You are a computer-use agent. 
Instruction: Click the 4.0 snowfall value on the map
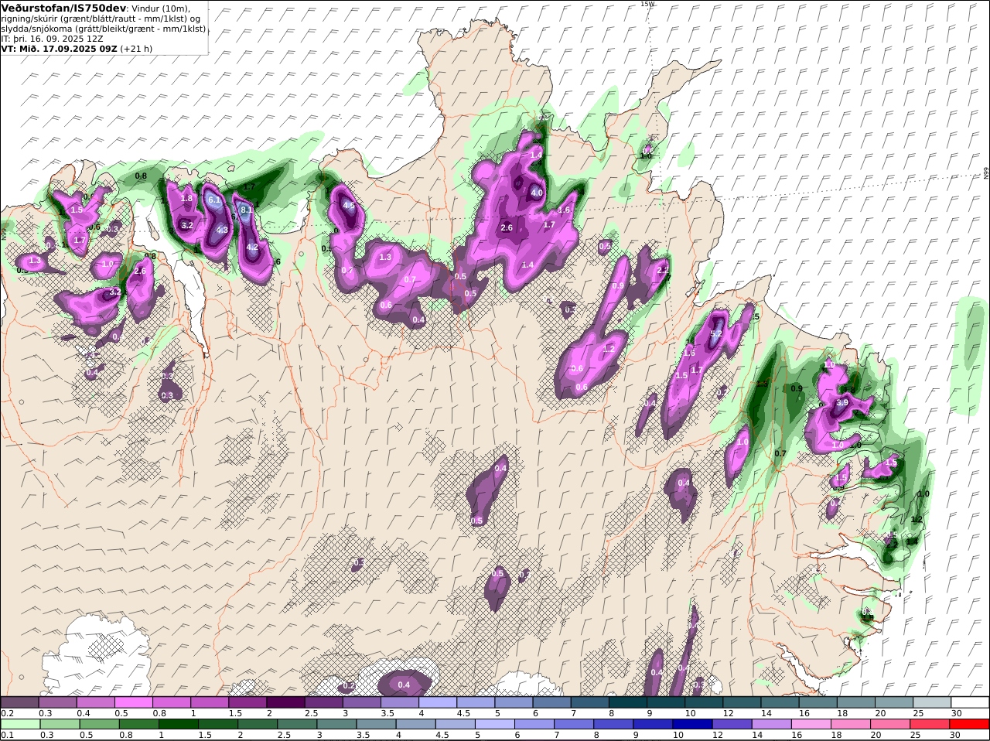click(537, 193)
